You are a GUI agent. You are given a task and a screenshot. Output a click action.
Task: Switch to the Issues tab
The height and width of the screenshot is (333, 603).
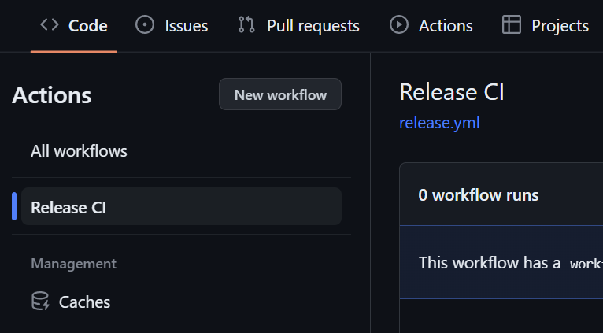pos(172,26)
